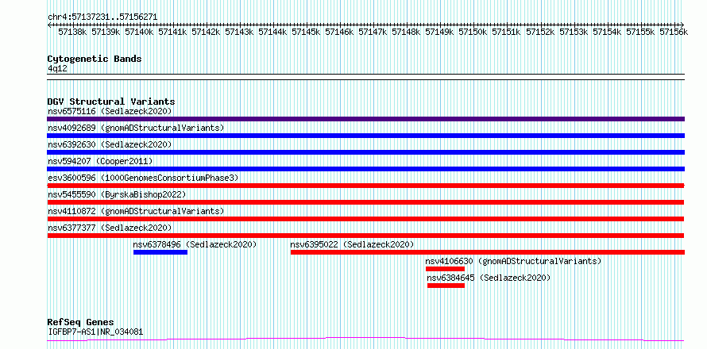Click the nsv6395022 red variant bar
Screen dimensions: 707x349
pos(488,252)
